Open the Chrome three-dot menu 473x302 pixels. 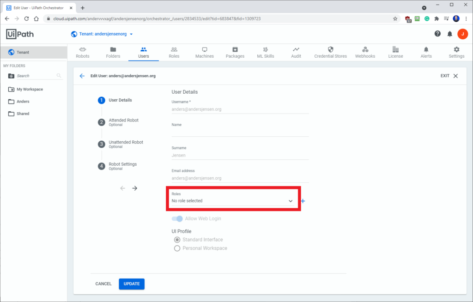click(x=466, y=19)
